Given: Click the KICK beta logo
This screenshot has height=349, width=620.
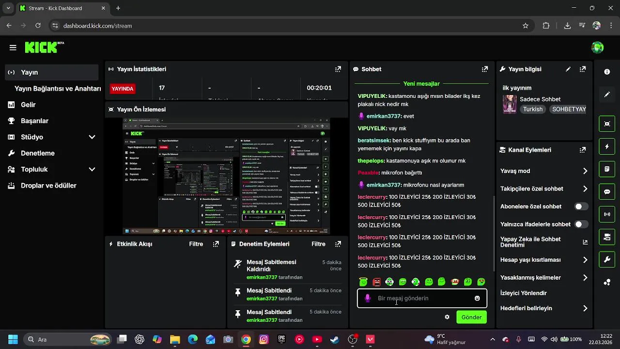Looking at the screenshot, I should tap(44, 47).
